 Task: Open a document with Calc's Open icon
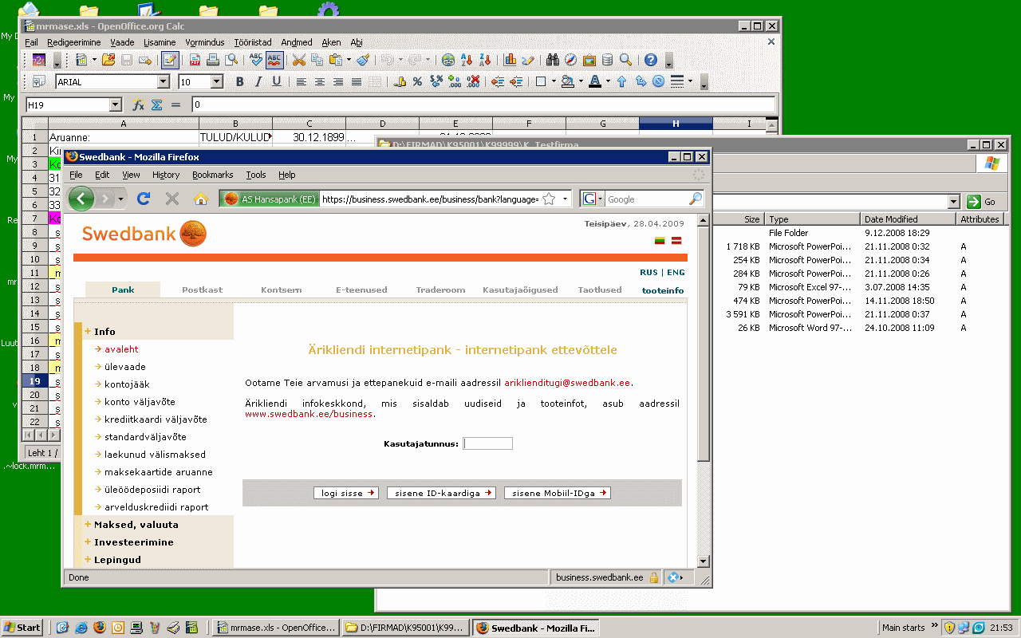pos(108,60)
